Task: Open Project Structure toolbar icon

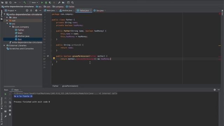Action: (x=63, y=2)
